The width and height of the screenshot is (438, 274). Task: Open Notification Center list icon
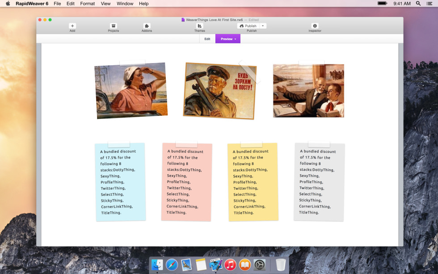click(x=430, y=4)
